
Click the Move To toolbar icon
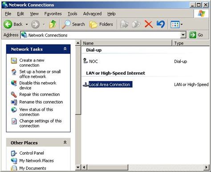pos(124,24)
